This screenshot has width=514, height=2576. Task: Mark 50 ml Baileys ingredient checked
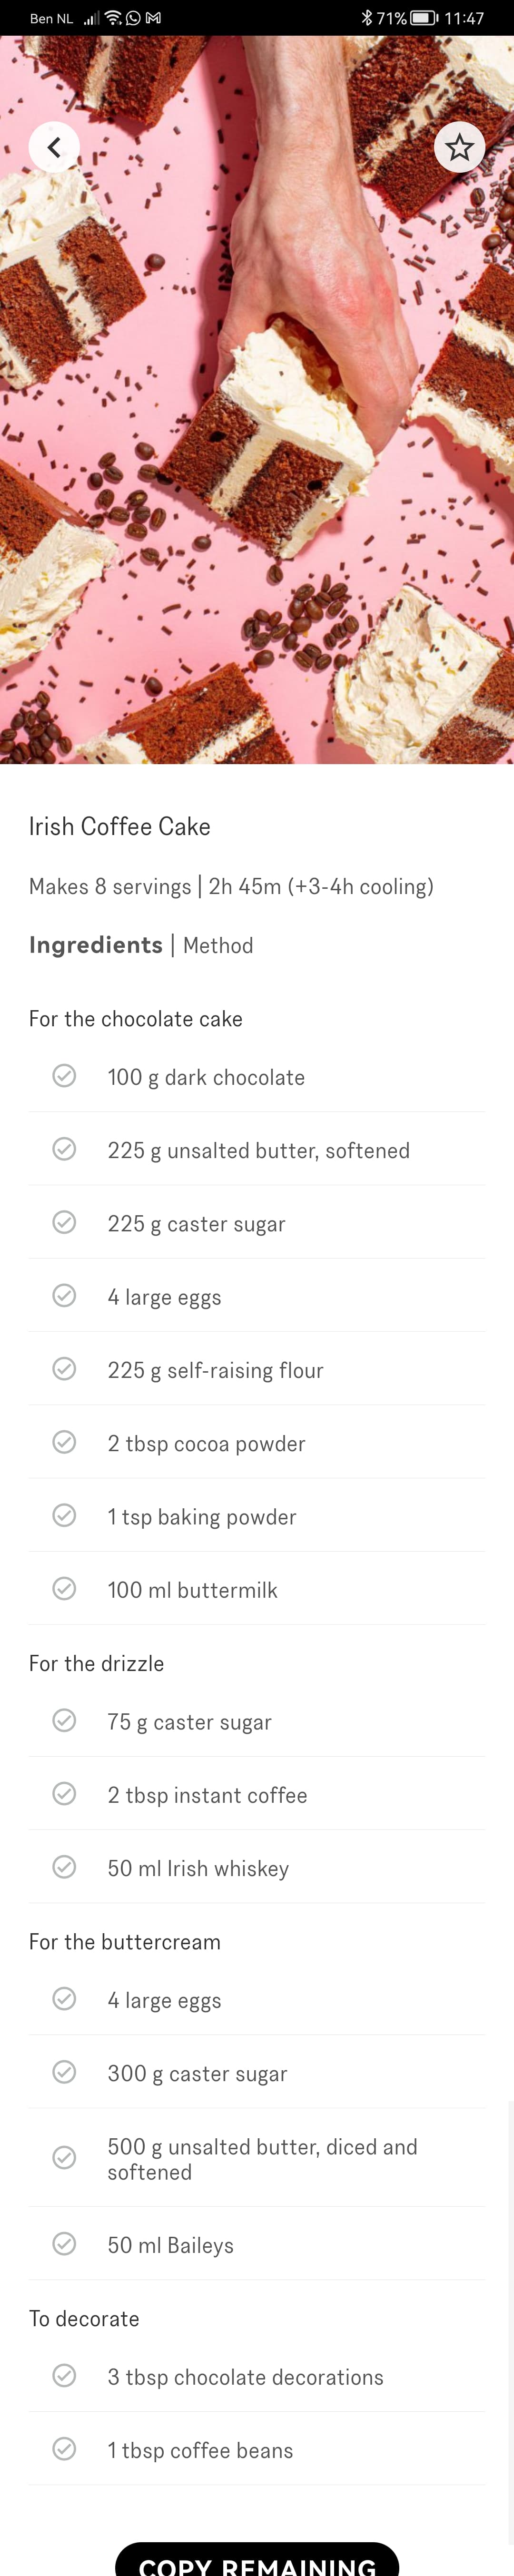tap(64, 2243)
